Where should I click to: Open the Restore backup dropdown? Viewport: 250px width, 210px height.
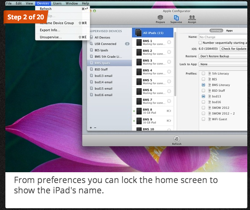click(x=223, y=56)
